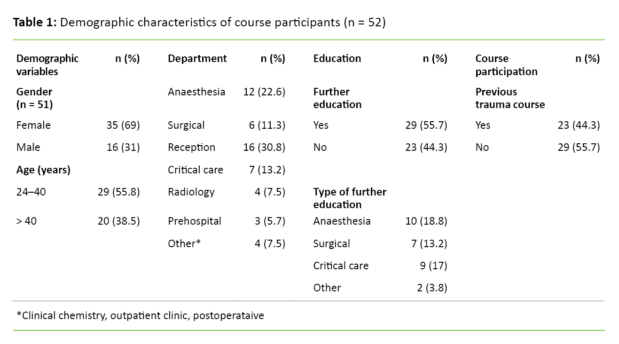Viewport: 619px width, 344px height.
Task: Click the Other* department row label
Action: point(184,243)
